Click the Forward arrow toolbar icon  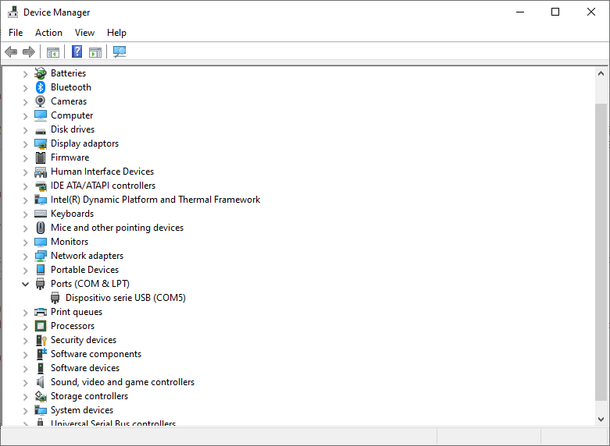tap(29, 51)
